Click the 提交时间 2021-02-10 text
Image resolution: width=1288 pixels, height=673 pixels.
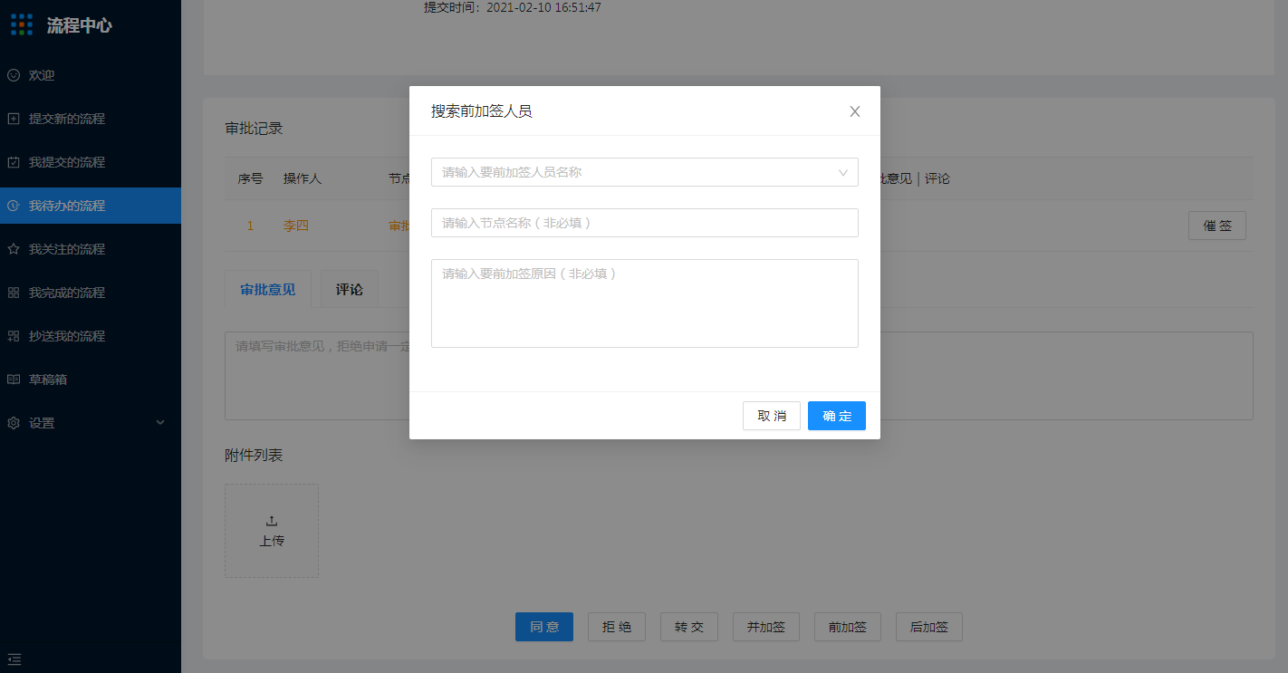513,7
